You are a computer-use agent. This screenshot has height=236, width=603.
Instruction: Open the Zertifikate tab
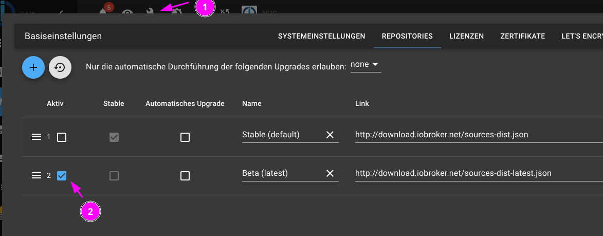pos(523,36)
